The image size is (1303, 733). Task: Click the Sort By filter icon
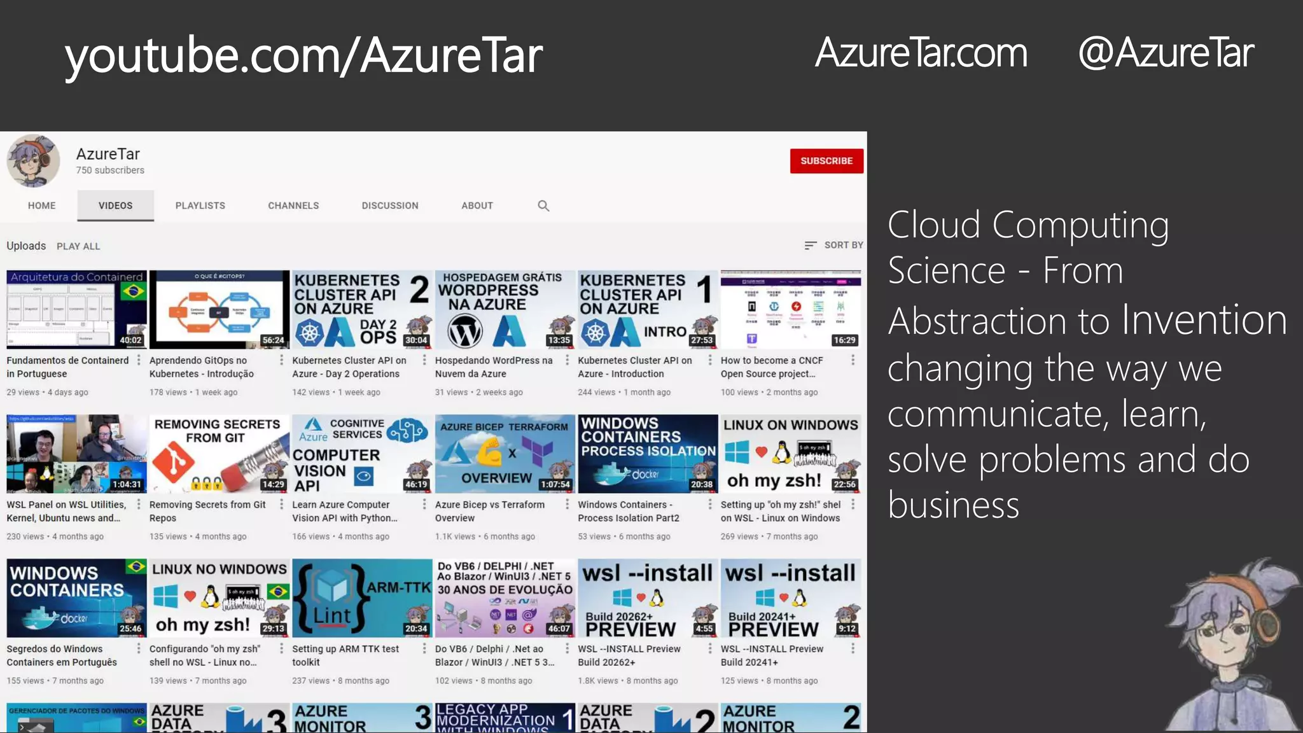pyautogui.click(x=810, y=246)
